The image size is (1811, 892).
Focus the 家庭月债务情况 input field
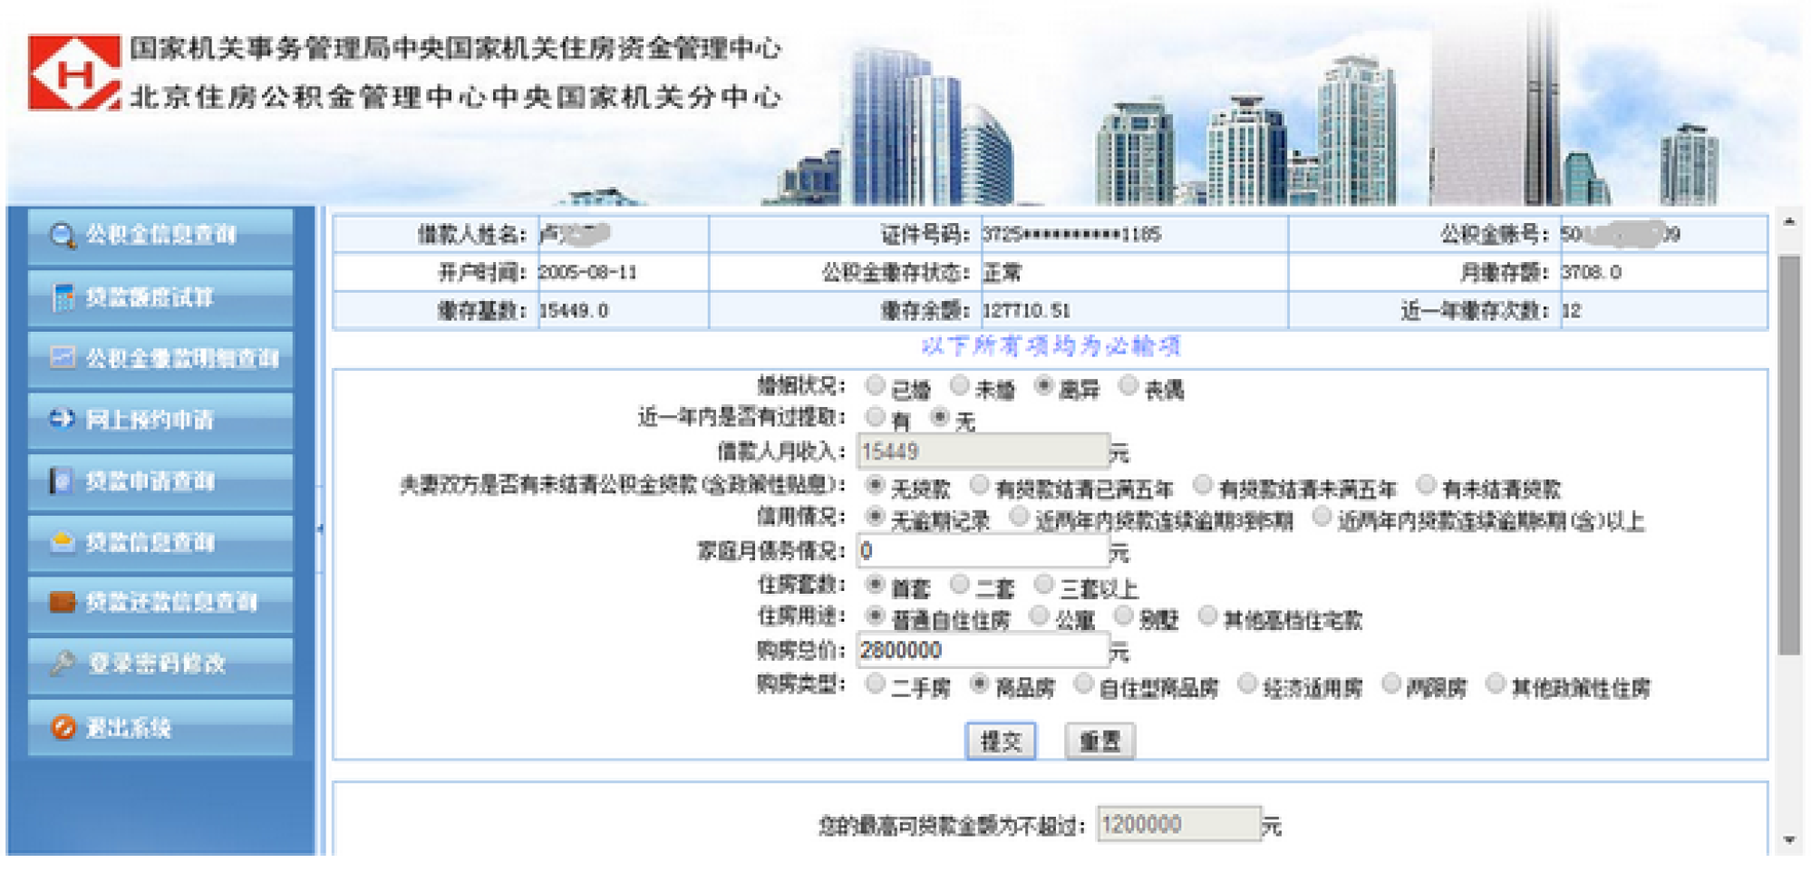pyautogui.click(x=983, y=551)
